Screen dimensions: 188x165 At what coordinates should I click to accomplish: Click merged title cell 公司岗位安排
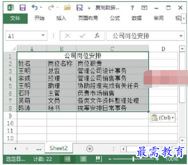coord(83,56)
